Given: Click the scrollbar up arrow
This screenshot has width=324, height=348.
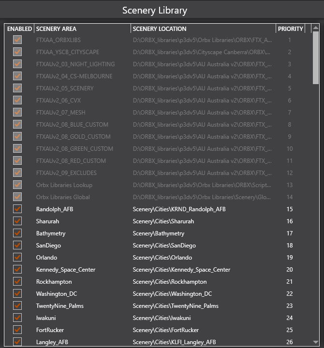Looking at the screenshot, I should pyautogui.click(x=316, y=28).
